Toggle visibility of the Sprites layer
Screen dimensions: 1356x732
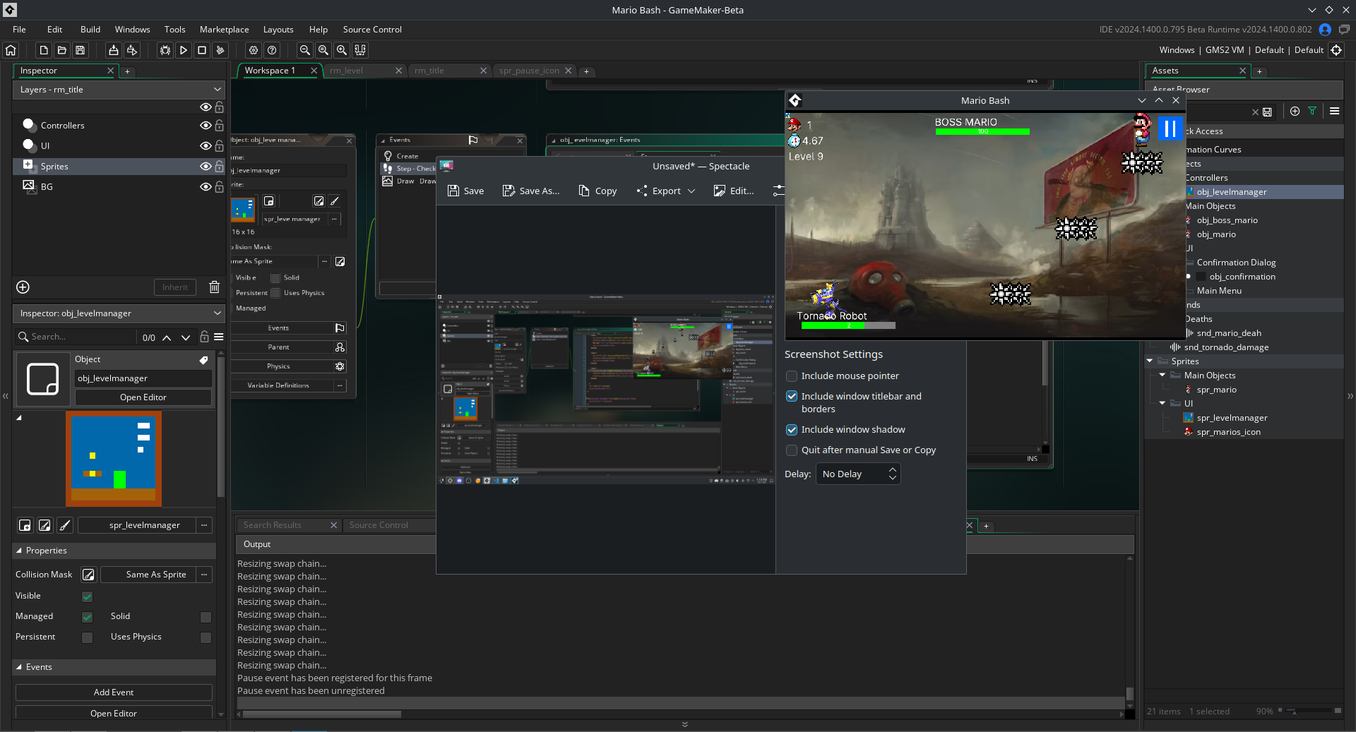tap(205, 167)
